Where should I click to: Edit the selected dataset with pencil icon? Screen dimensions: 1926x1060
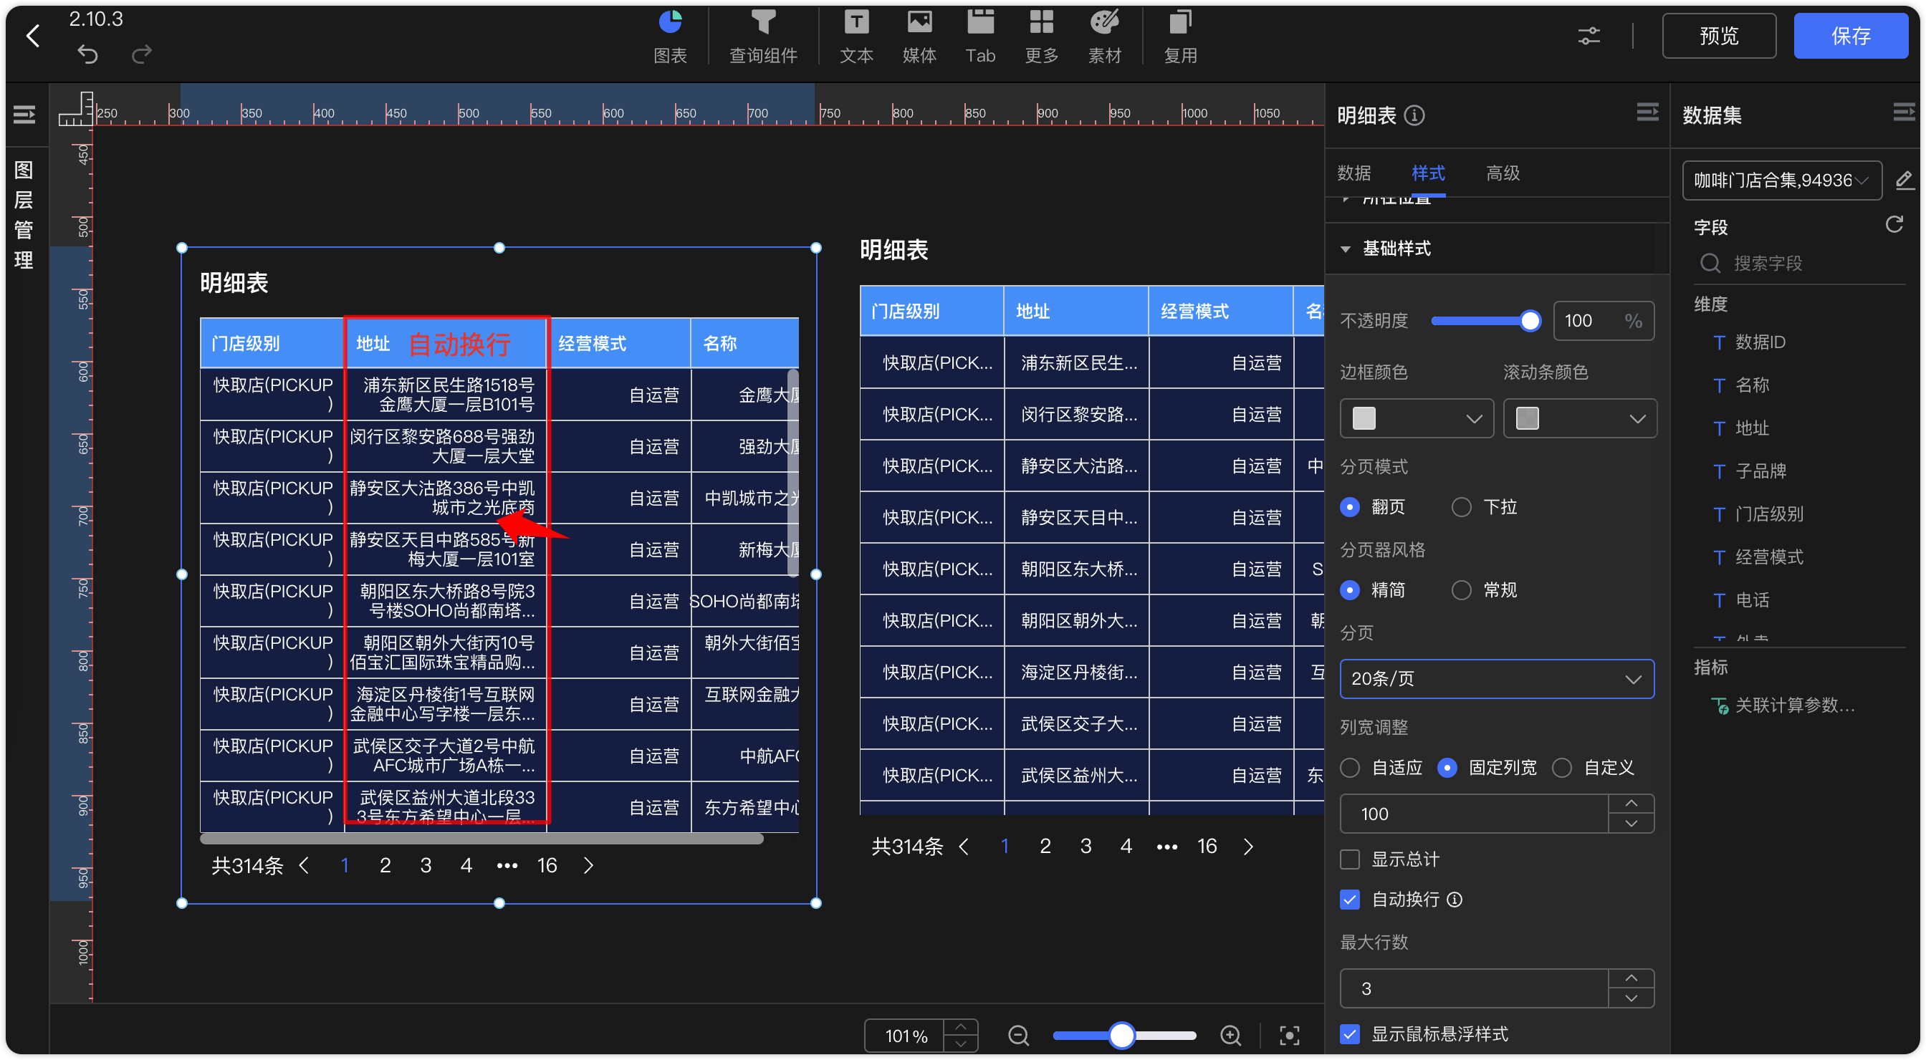[1905, 180]
